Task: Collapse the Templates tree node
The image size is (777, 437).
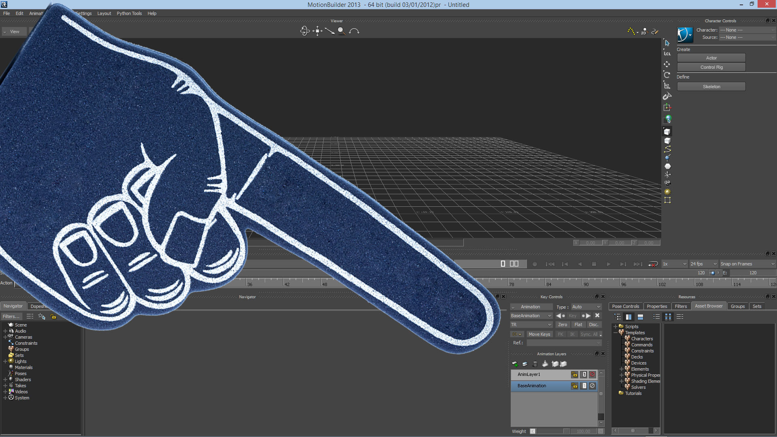Action: [616, 333]
